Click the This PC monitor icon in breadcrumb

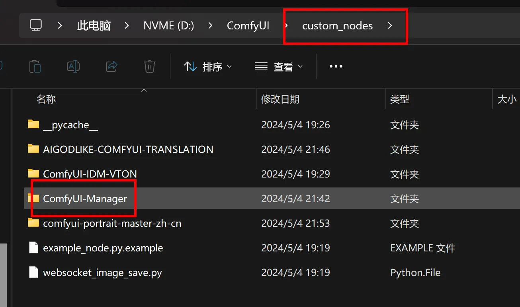click(x=36, y=25)
